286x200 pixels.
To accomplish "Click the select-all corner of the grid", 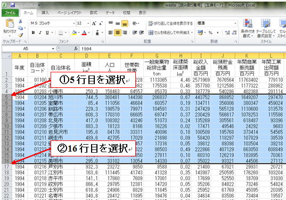I will pyautogui.click(x=7, y=56).
